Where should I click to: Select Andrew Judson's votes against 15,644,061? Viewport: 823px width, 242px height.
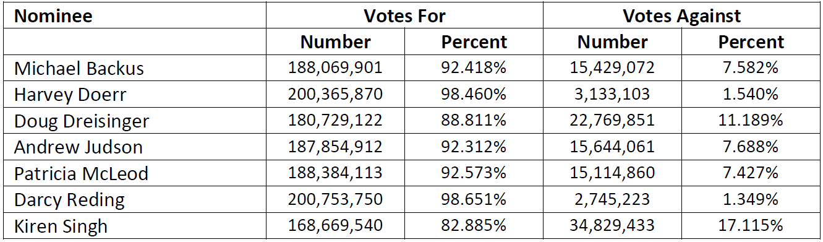click(612, 147)
